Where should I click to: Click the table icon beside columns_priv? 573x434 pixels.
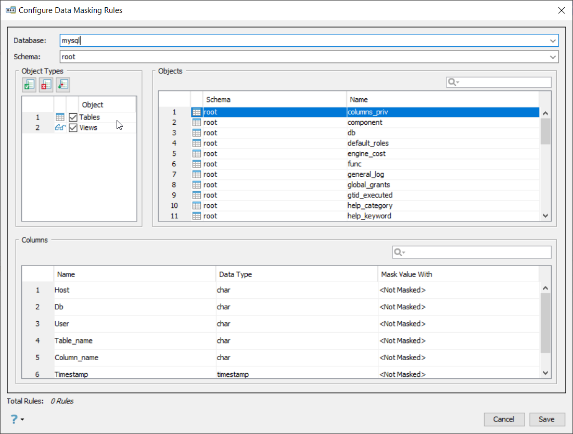tap(196, 112)
